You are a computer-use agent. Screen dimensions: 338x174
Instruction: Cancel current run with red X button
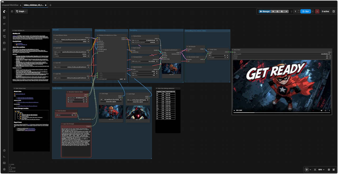[x=317, y=11]
